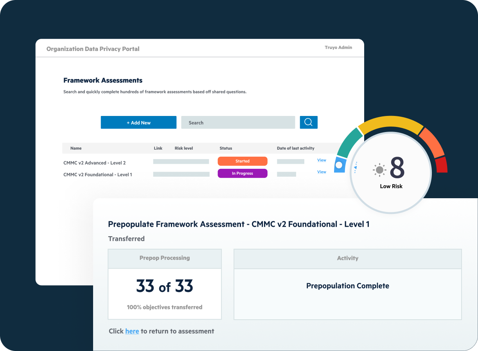Sort by the Risk level column header
Screen dimensions: 478x351
184,148
